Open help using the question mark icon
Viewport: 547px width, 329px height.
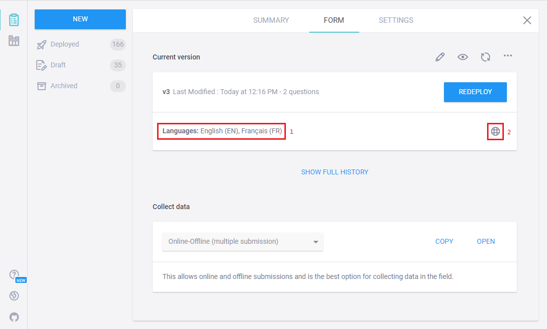(x=13, y=274)
